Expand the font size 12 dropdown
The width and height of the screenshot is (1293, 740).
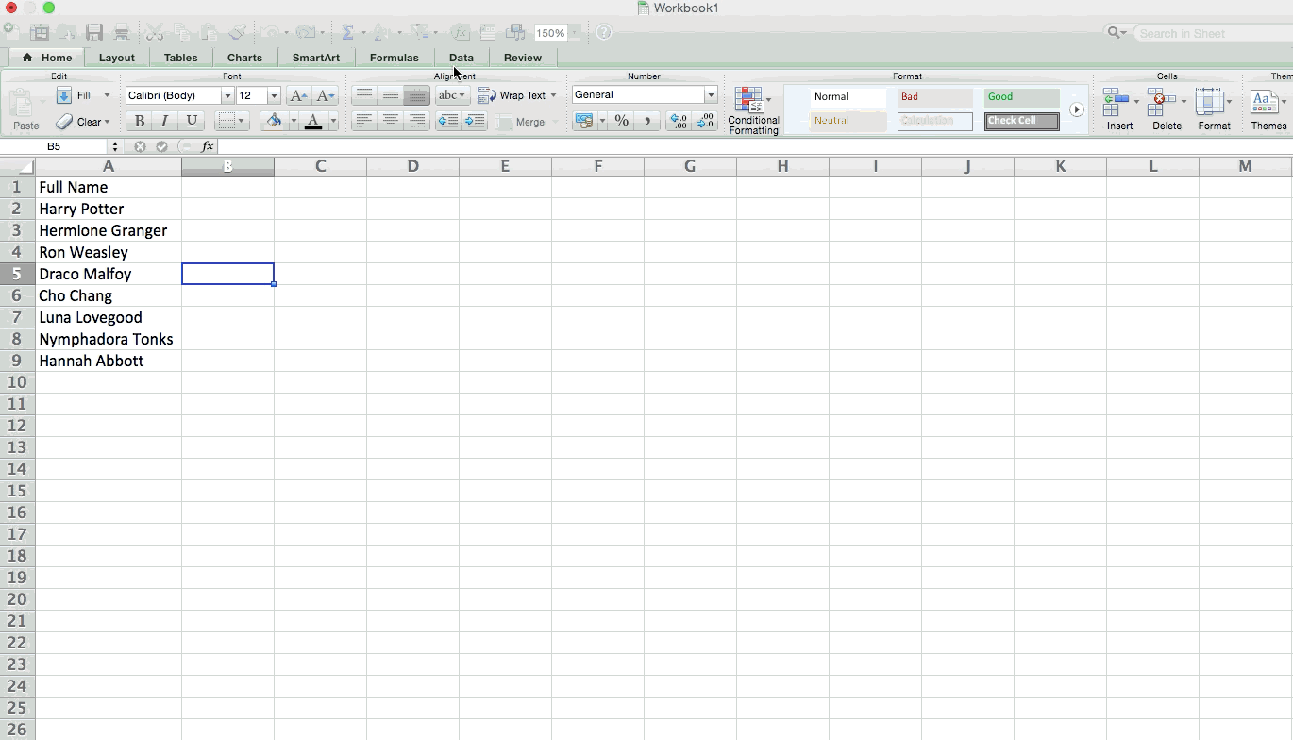[x=274, y=95]
